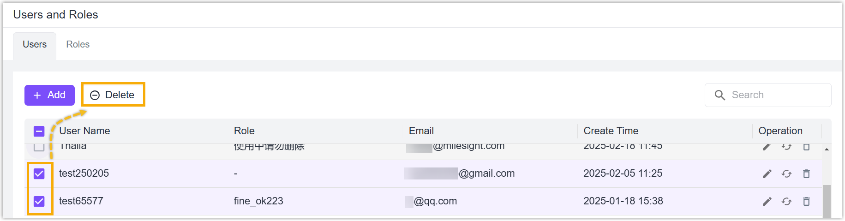
Task: Edit the test65577 user with pencil icon
Action: (767, 202)
